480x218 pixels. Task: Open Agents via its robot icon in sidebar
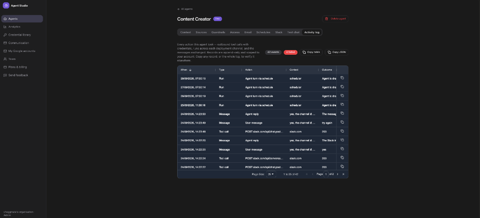tap(5, 19)
